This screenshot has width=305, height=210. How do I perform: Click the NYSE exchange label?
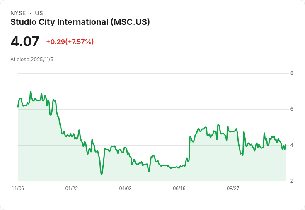(18, 13)
